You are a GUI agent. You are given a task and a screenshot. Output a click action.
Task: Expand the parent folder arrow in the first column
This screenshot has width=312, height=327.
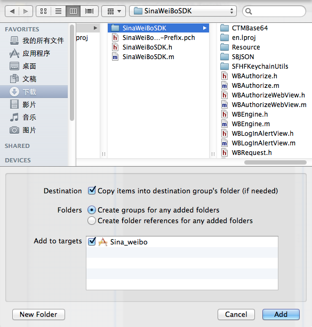[x=95, y=28]
